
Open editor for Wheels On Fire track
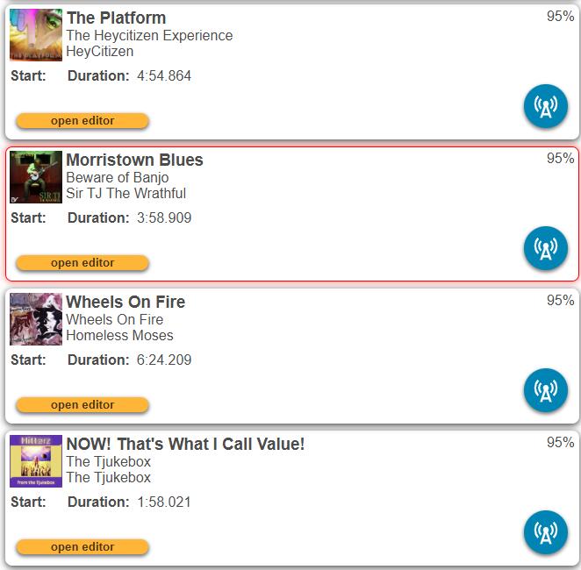pyautogui.click(x=82, y=405)
